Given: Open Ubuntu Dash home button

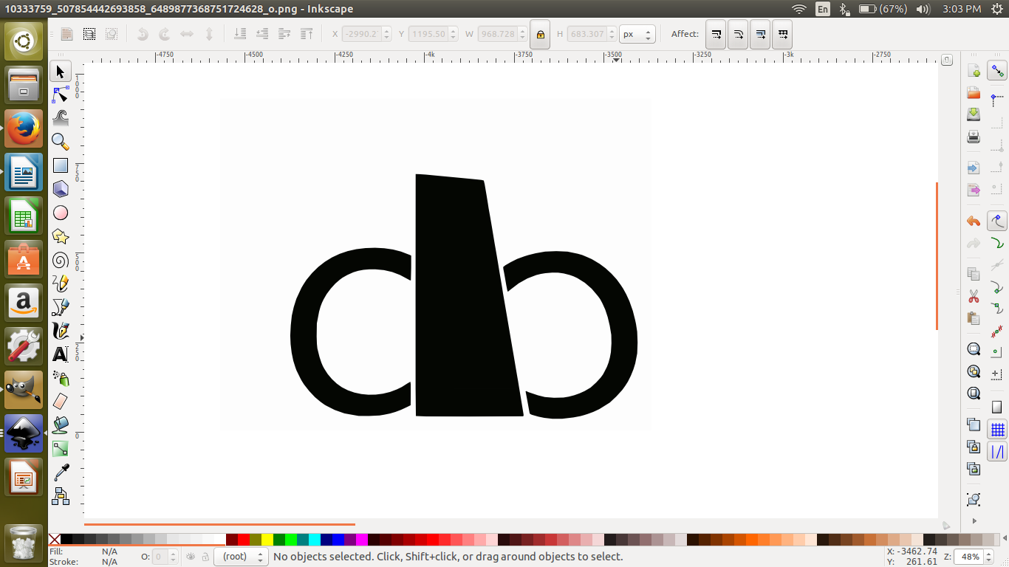Looking at the screenshot, I should coord(24,41).
